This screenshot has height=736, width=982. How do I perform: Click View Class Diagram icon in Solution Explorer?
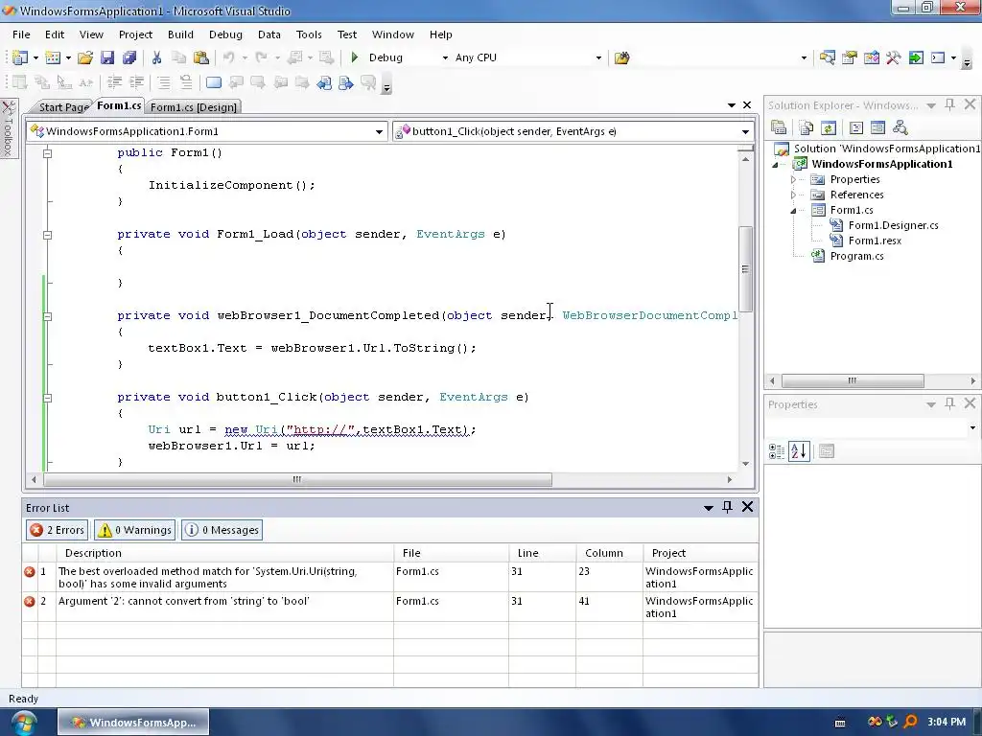(x=900, y=127)
